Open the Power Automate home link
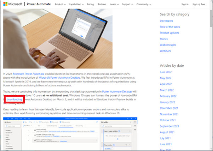This screenshot has height=151, width=213. 39,4
